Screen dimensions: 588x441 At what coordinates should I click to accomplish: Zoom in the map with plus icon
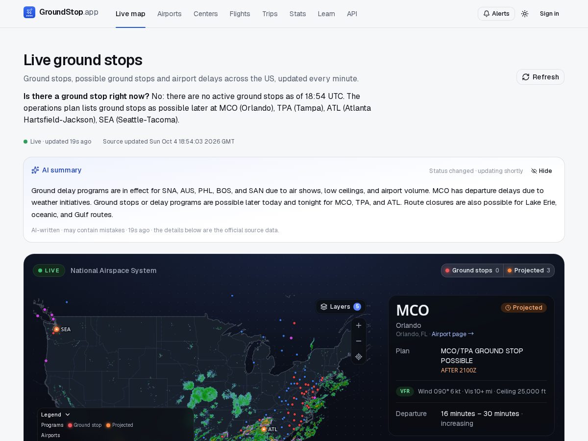click(x=359, y=325)
